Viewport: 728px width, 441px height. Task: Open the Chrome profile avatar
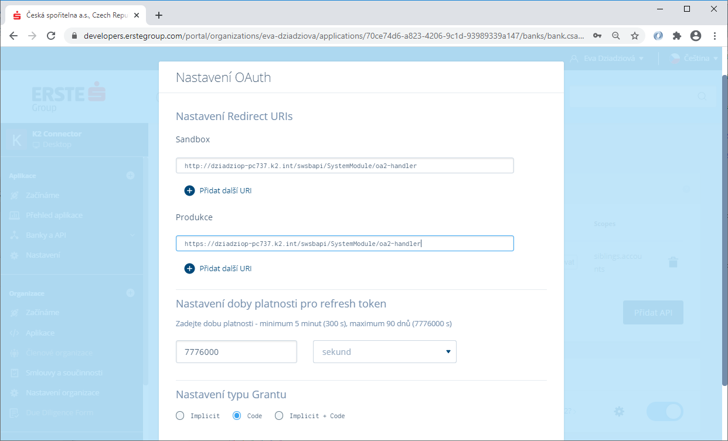696,36
